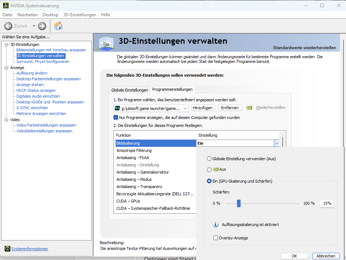Open 'Bildeinstellungen mit Vorschau anpassen'

click(x=51, y=50)
